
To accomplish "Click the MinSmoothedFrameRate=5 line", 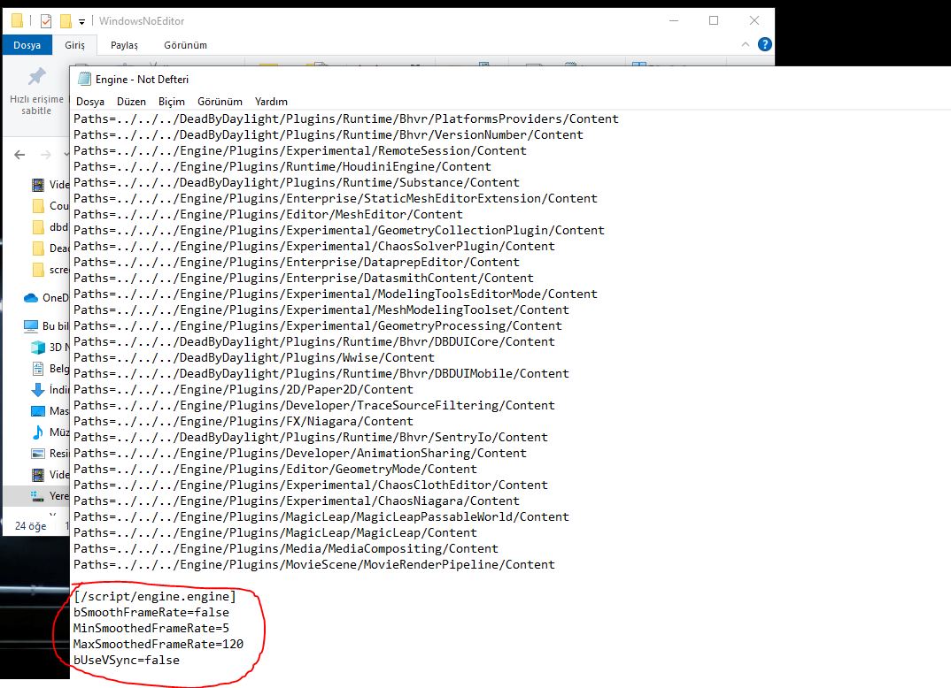I will (x=151, y=628).
